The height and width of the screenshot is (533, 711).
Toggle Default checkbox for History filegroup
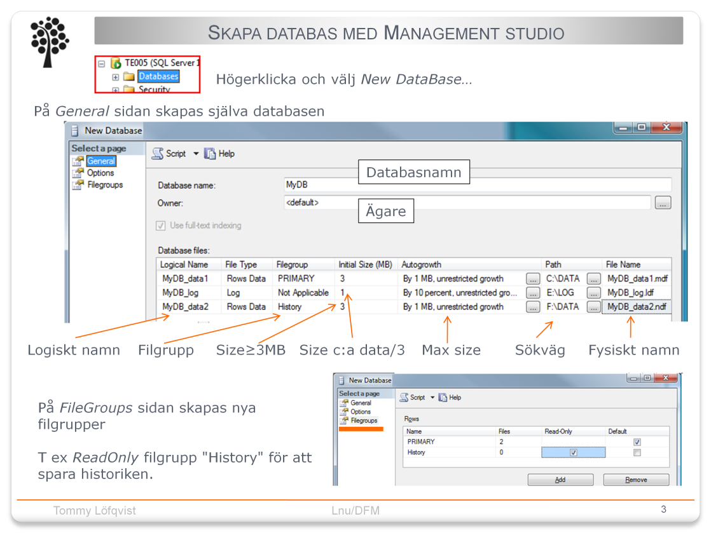637,452
